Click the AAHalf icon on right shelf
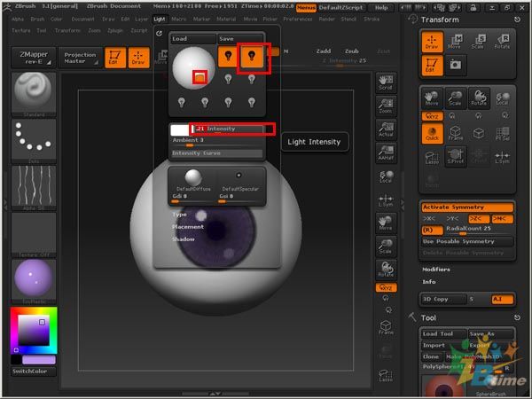 pyautogui.click(x=386, y=153)
